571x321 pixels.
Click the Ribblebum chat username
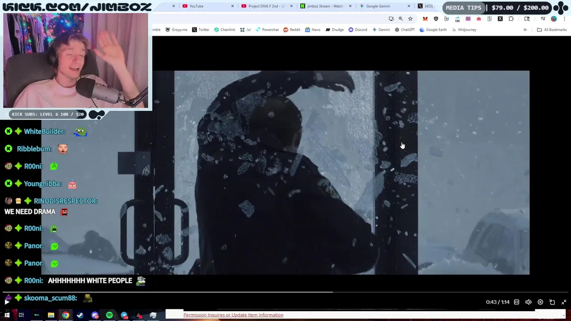point(34,149)
